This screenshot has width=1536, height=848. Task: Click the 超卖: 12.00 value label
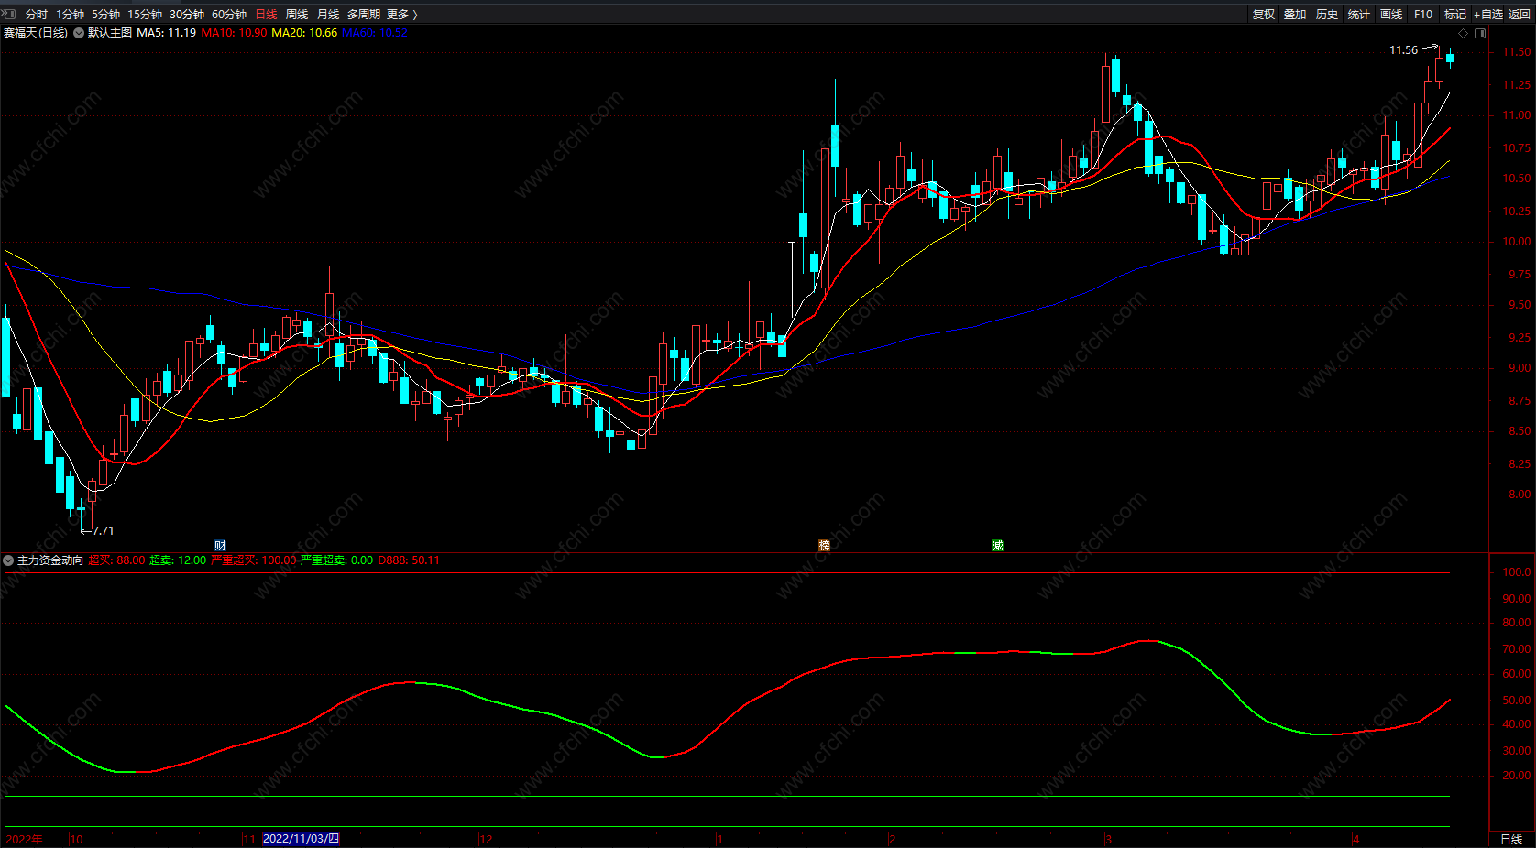(178, 560)
